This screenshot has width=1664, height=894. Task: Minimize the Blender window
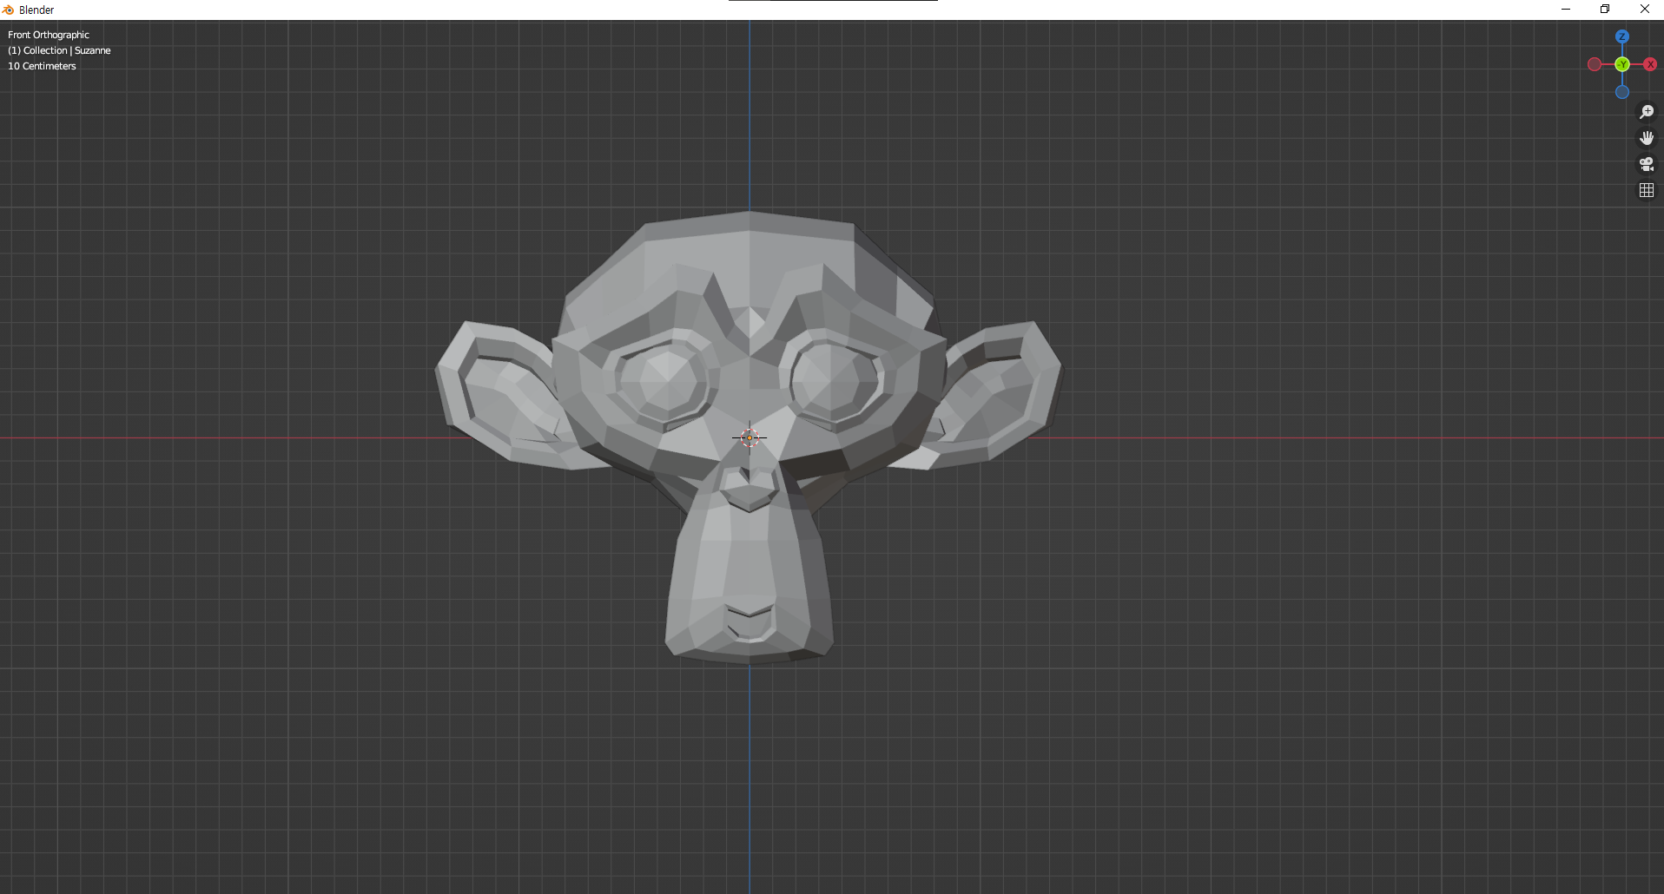point(1566,10)
